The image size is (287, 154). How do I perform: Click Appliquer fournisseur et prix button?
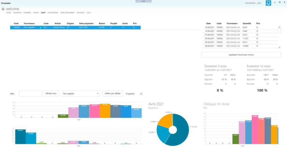point(241,55)
